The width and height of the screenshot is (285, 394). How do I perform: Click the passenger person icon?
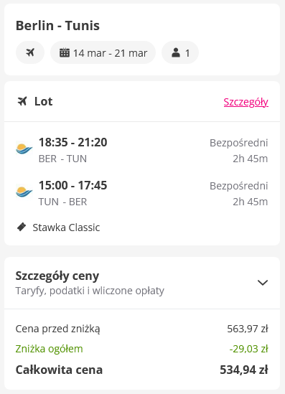click(x=176, y=52)
